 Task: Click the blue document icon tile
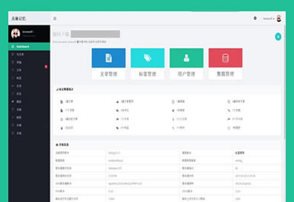[x=108, y=58]
